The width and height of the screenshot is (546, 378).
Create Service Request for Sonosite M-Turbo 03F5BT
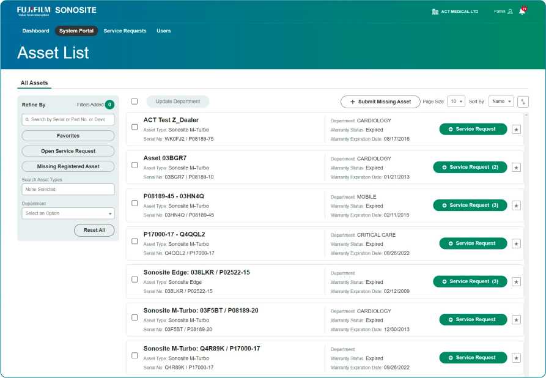pyautogui.click(x=473, y=319)
